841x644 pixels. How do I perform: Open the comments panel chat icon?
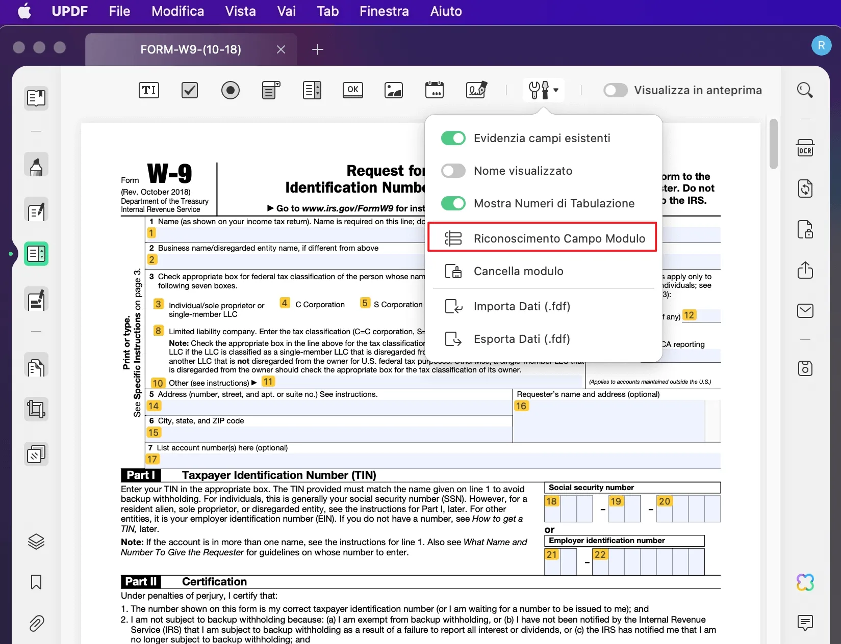coord(805,623)
